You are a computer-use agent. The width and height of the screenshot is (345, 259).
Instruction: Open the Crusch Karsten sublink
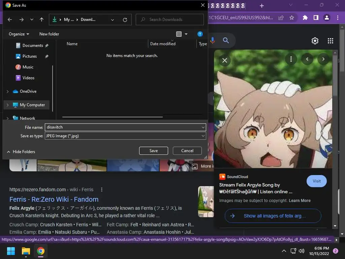pos(56,225)
